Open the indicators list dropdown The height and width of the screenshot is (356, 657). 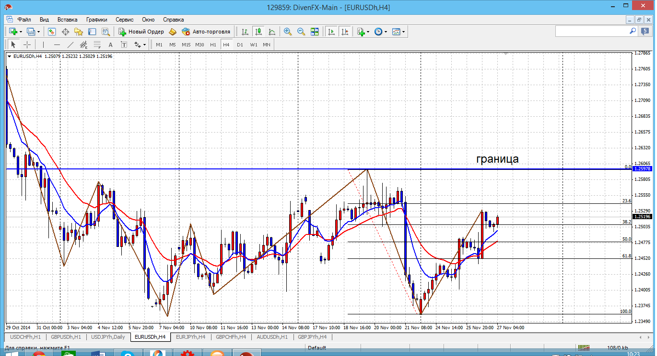click(368, 32)
